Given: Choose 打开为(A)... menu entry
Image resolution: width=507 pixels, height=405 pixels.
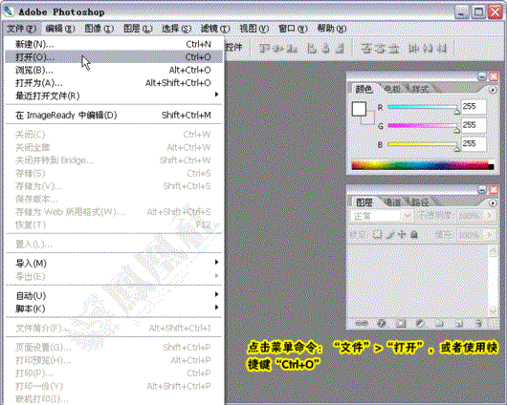Looking at the screenshot, I should click(x=114, y=83).
